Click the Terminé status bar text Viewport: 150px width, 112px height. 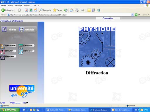pyautogui.click(x=6, y=106)
